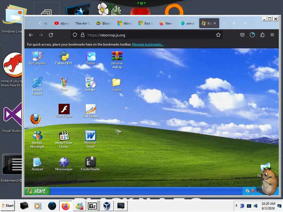
Task: Open Windows Live desktop shortcut
Action: pos(12,19)
